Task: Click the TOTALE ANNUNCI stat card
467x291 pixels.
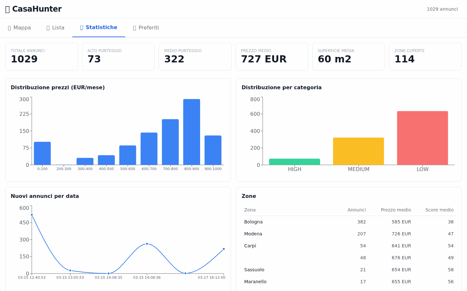Action: (x=42, y=56)
